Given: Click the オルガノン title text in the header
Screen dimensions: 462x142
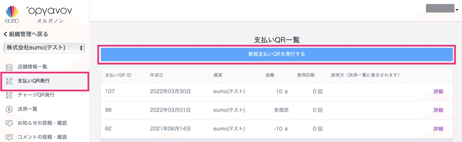Looking at the screenshot, I should [x=50, y=21].
